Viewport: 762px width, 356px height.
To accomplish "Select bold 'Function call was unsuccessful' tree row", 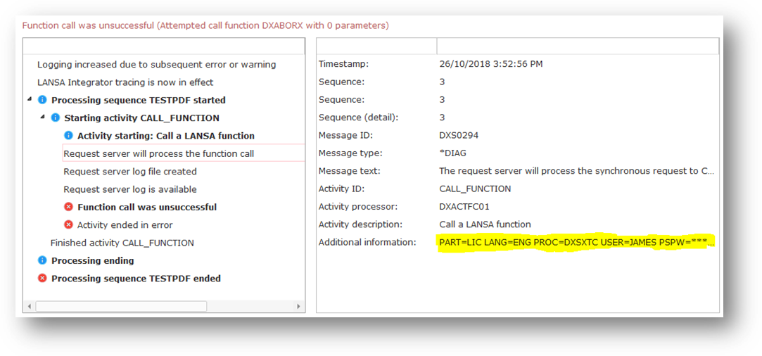I will coord(147,207).
